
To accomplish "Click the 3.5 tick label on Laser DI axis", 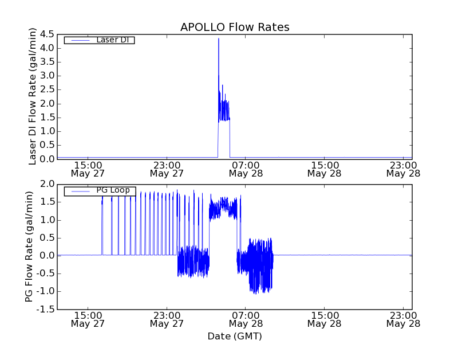I will click(x=48, y=62).
